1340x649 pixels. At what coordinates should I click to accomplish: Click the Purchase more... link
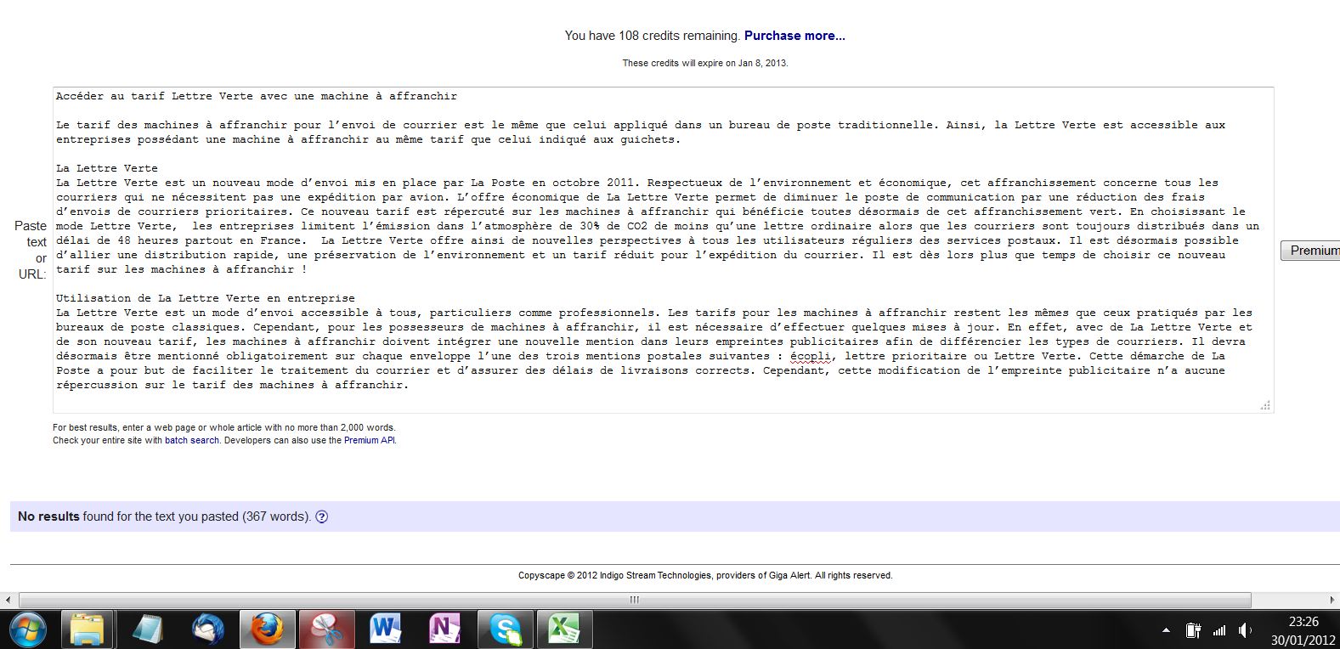794,36
